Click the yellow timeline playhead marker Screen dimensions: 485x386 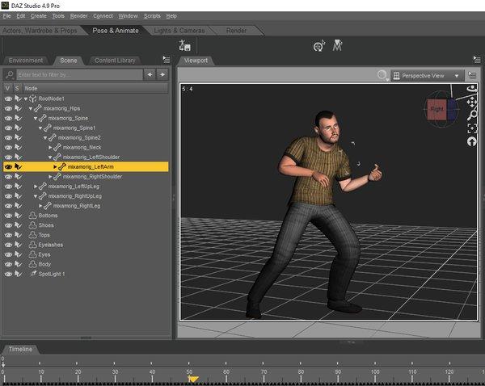tap(193, 378)
